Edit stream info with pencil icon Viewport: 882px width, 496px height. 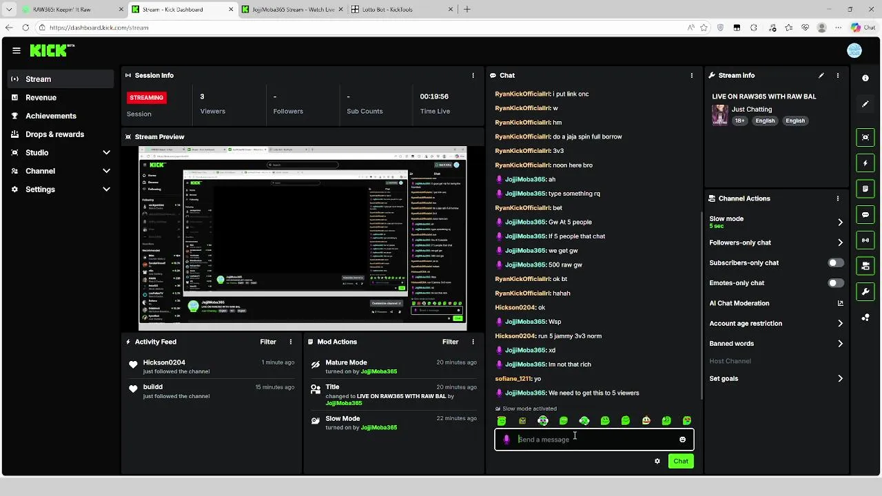click(x=821, y=76)
